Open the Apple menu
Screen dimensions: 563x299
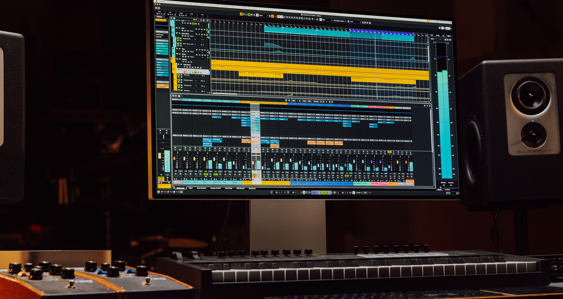pyautogui.click(x=157, y=1)
